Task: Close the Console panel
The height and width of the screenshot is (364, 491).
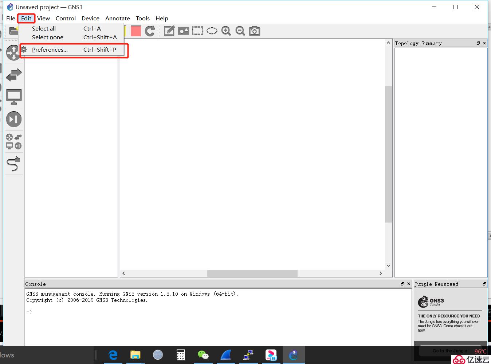Action: pos(409,284)
